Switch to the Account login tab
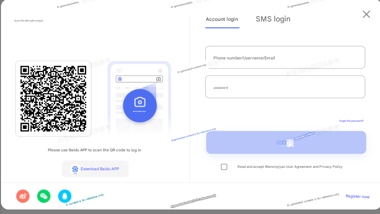Screen dimensions: 380x214 point(222,19)
